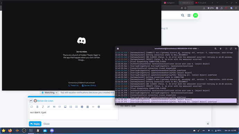Upload an image via the picture icon

pyautogui.click(x=65, y=107)
